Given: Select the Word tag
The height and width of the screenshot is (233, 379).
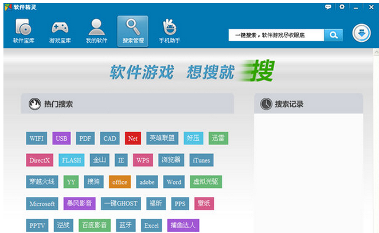Looking at the screenshot, I should [174, 182].
